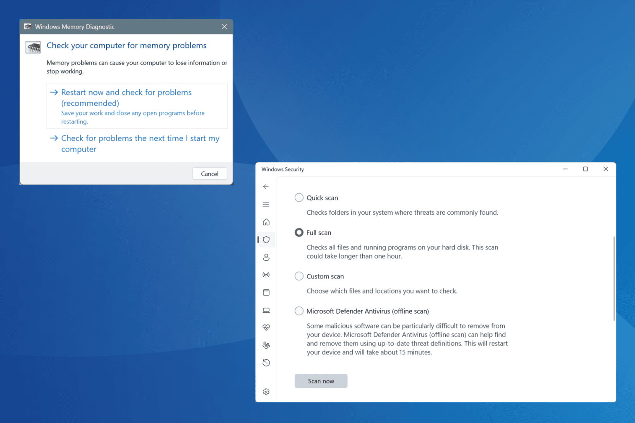Open Protection history clock icon
The height and width of the screenshot is (423, 635).
[266, 363]
